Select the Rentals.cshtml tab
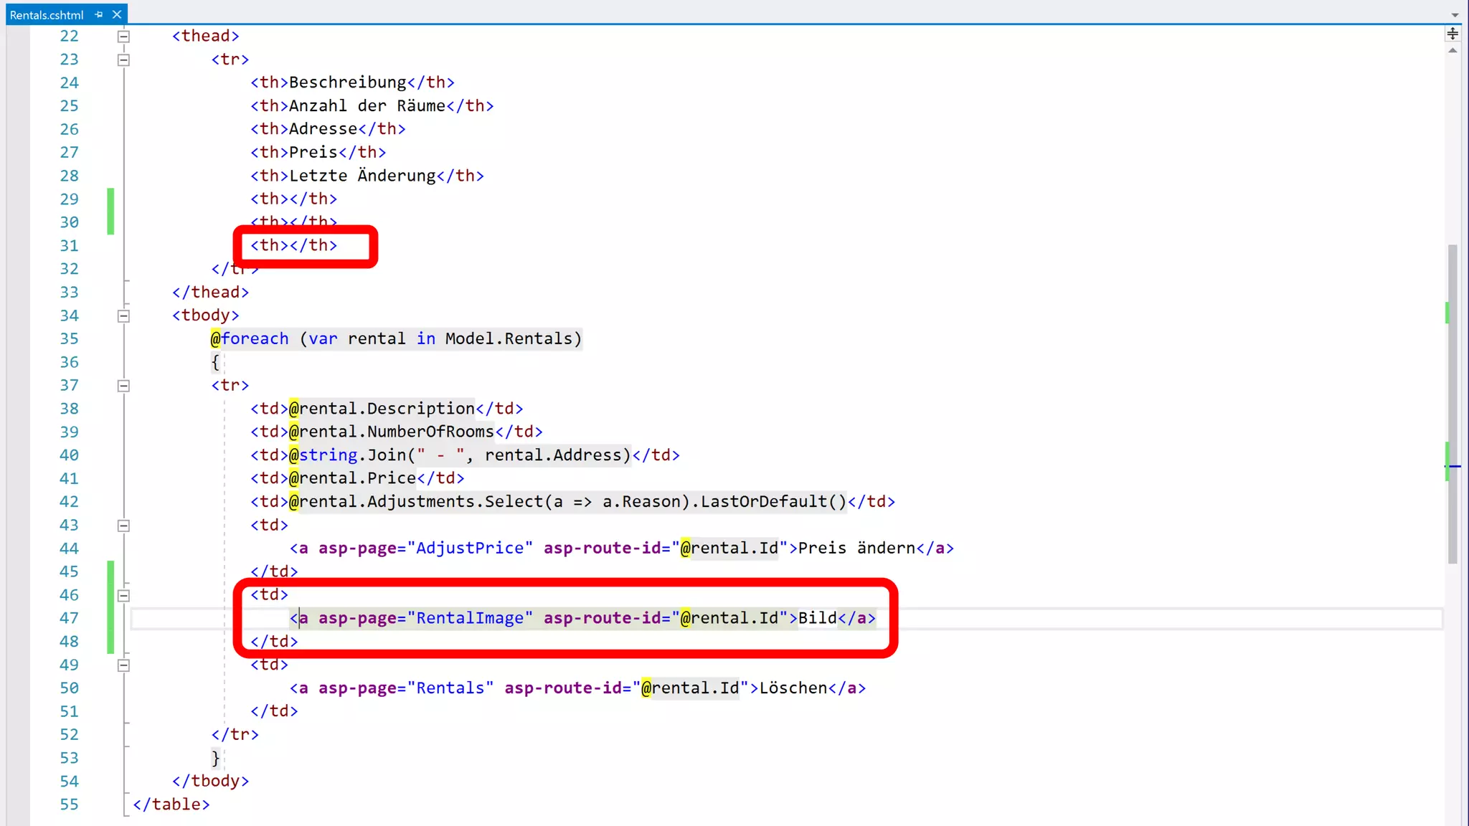Image resolution: width=1469 pixels, height=826 pixels. [x=47, y=14]
